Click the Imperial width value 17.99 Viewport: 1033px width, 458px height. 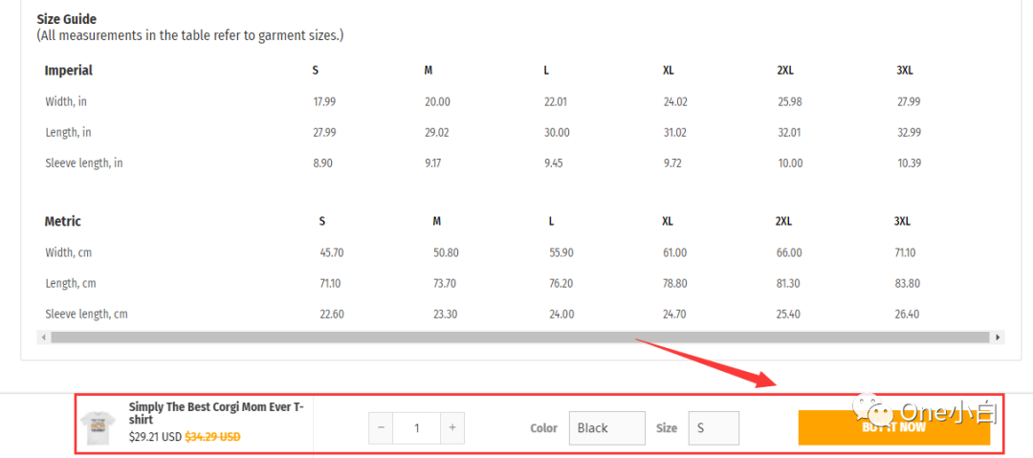[x=324, y=102]
